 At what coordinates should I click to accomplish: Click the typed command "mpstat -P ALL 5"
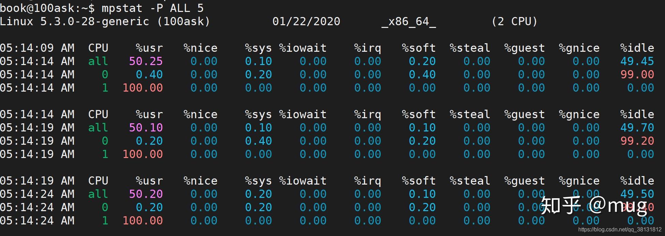153,8
